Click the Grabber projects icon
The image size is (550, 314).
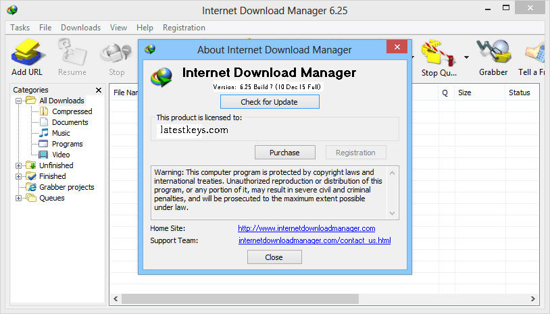point(31,187)
